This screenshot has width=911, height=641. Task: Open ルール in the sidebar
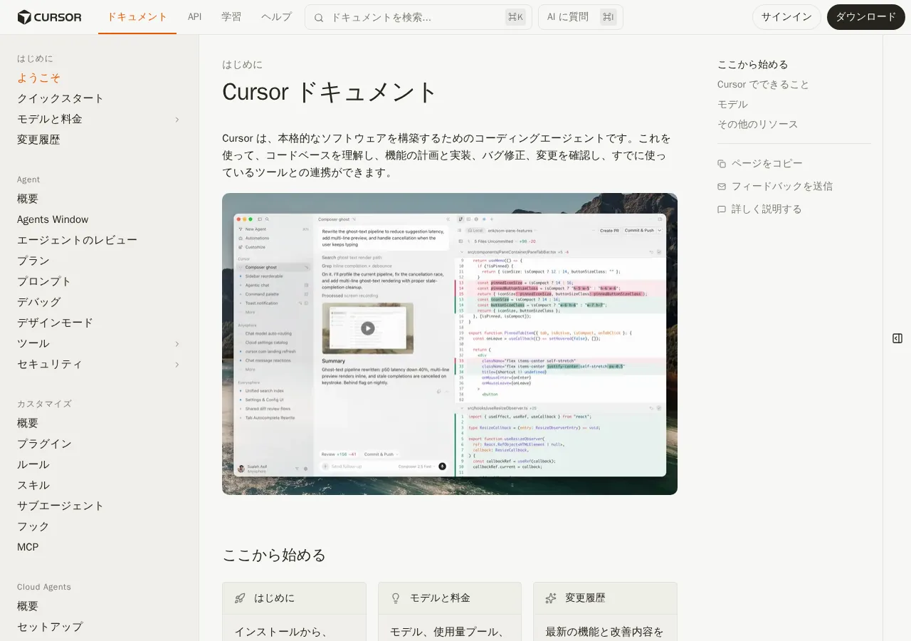pyautogui.click(x=33, y=465)
